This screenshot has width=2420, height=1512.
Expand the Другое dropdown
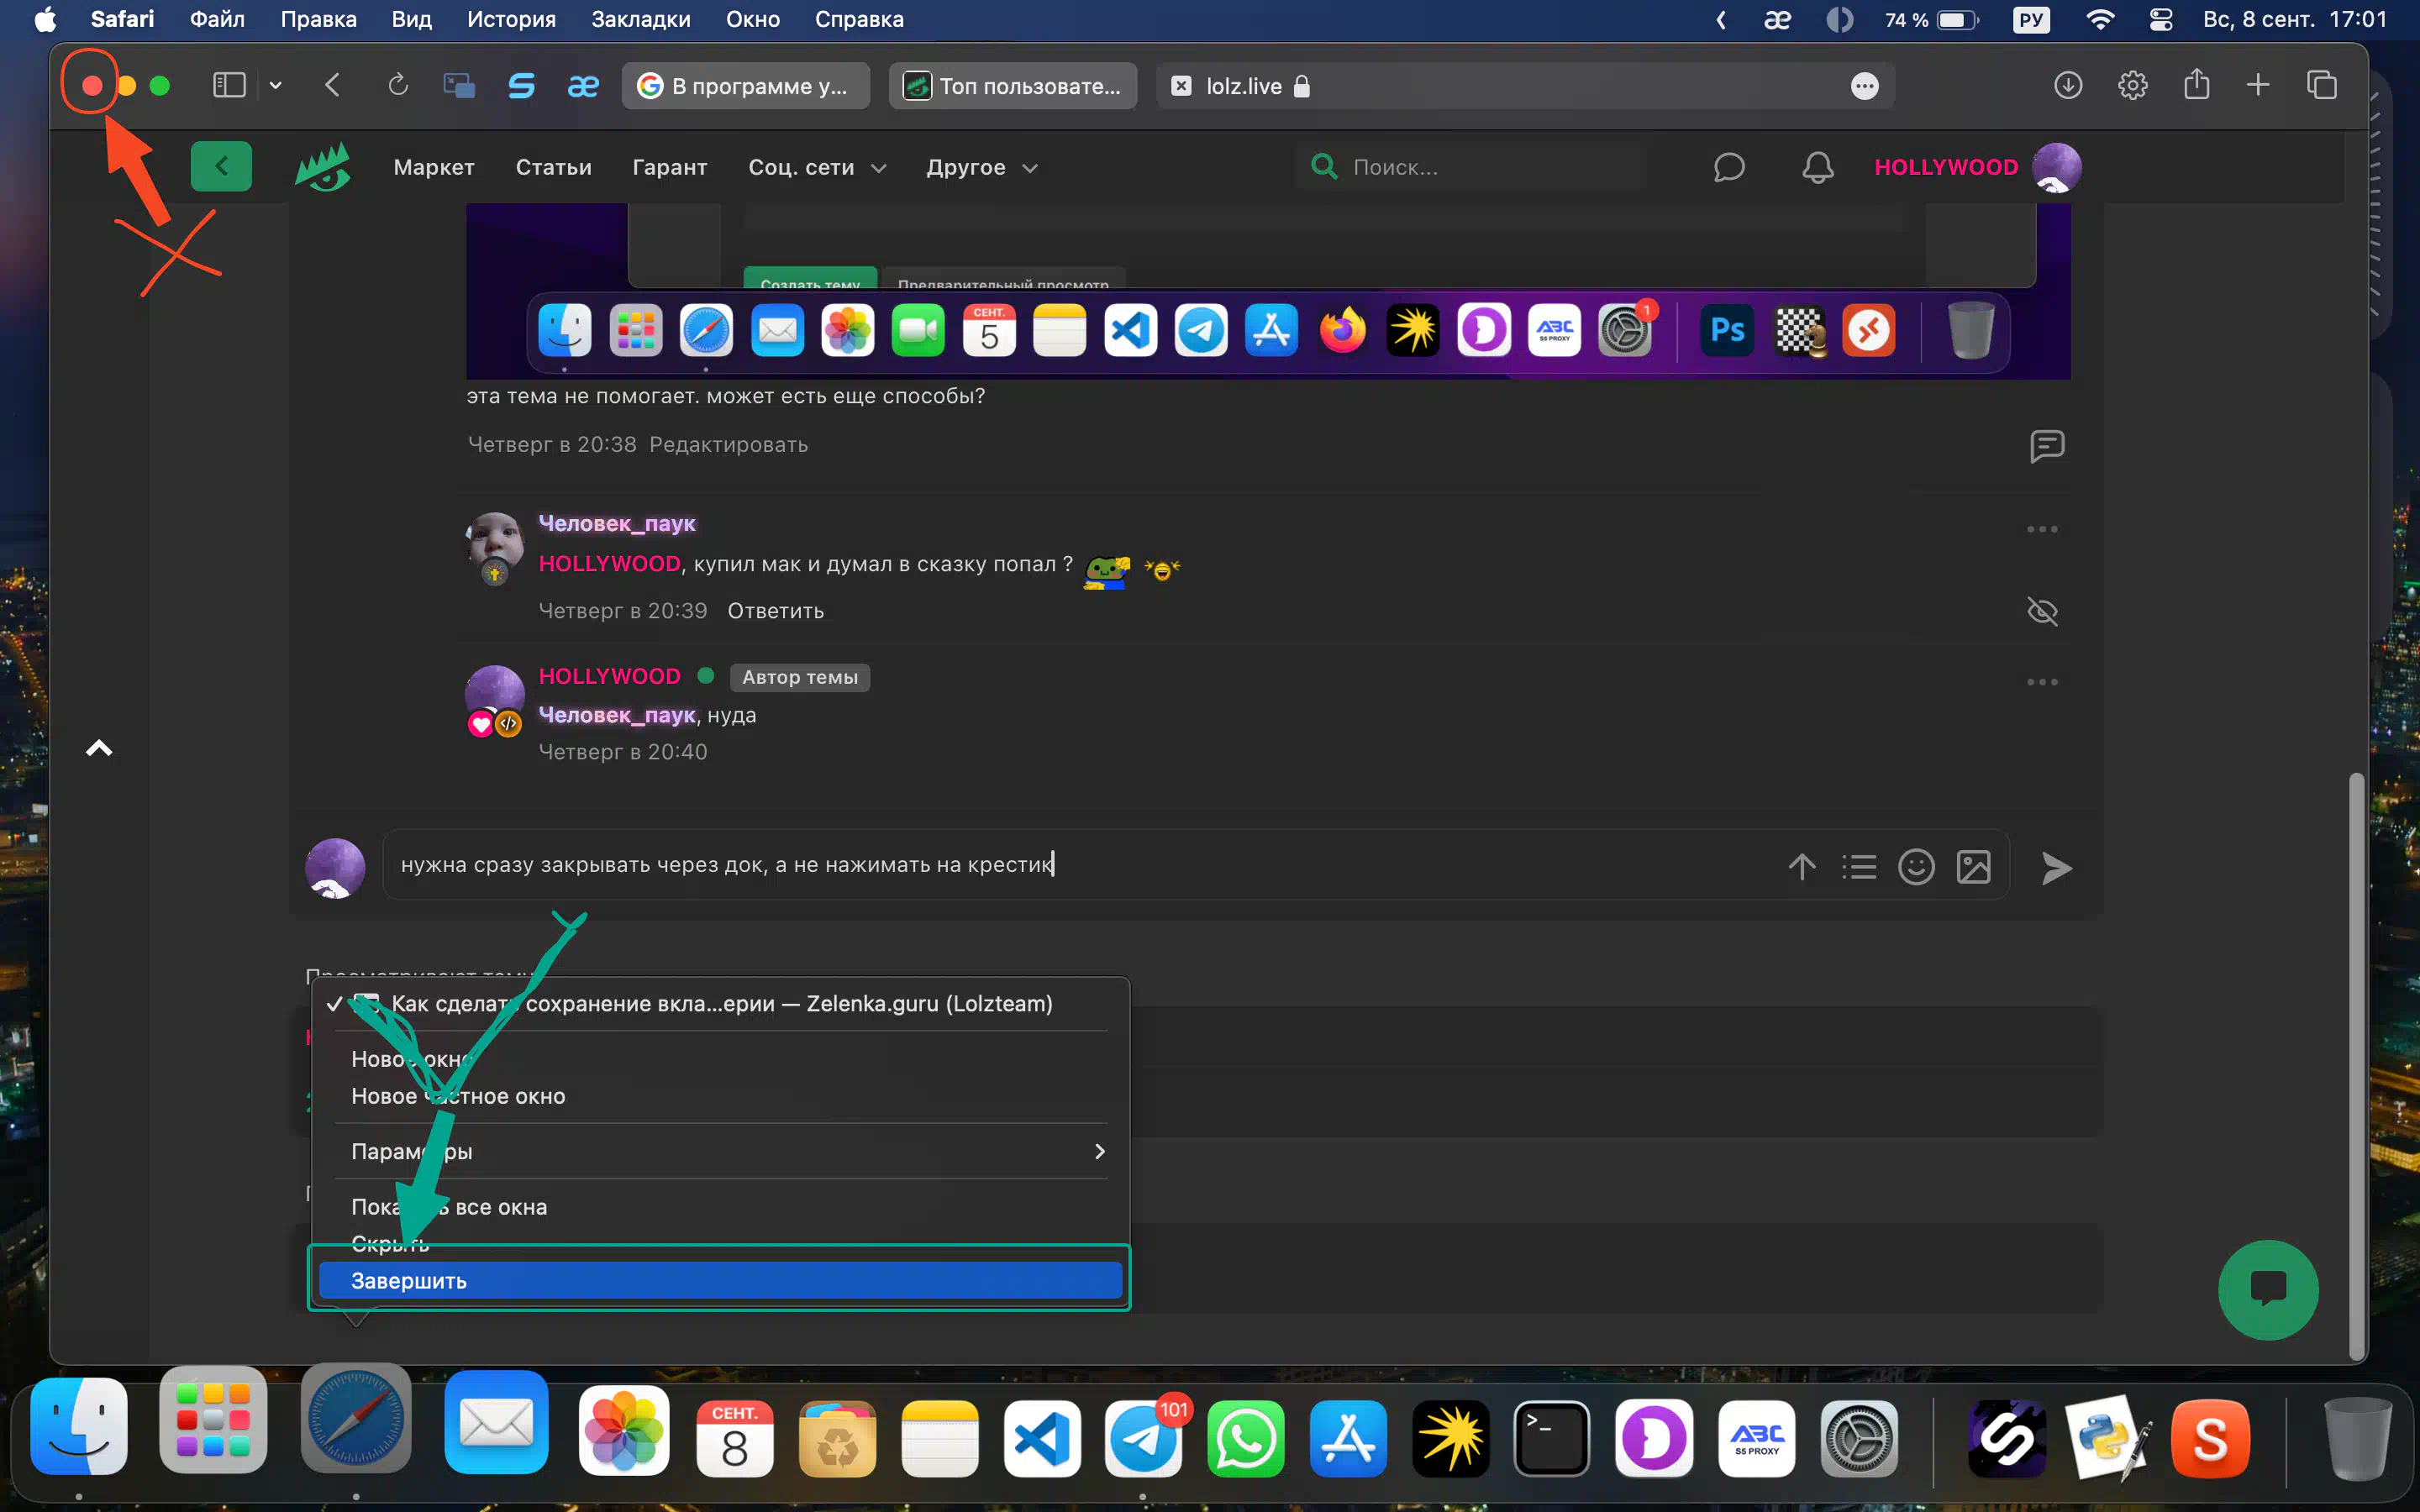pos(981,167)
